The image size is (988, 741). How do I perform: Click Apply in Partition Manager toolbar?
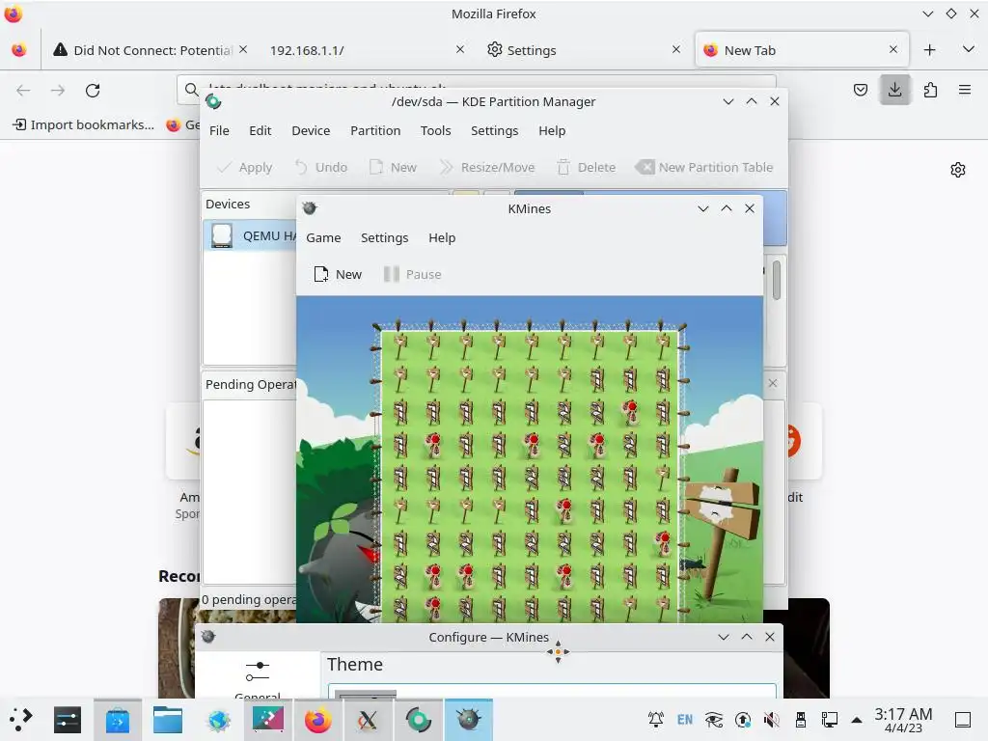point(244,167)
